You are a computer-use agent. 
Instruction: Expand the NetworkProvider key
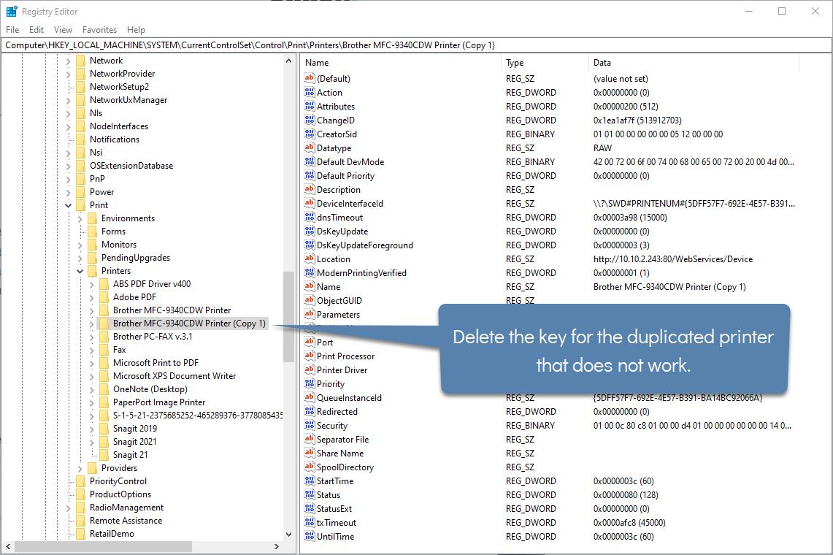[x=69, y=74]
